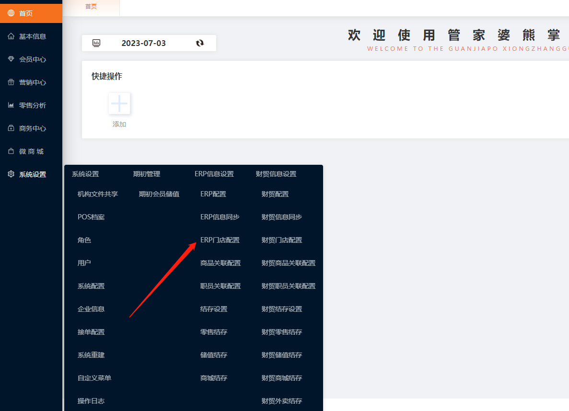Select the 系统设置 sidebar menu

pos(31,174)
